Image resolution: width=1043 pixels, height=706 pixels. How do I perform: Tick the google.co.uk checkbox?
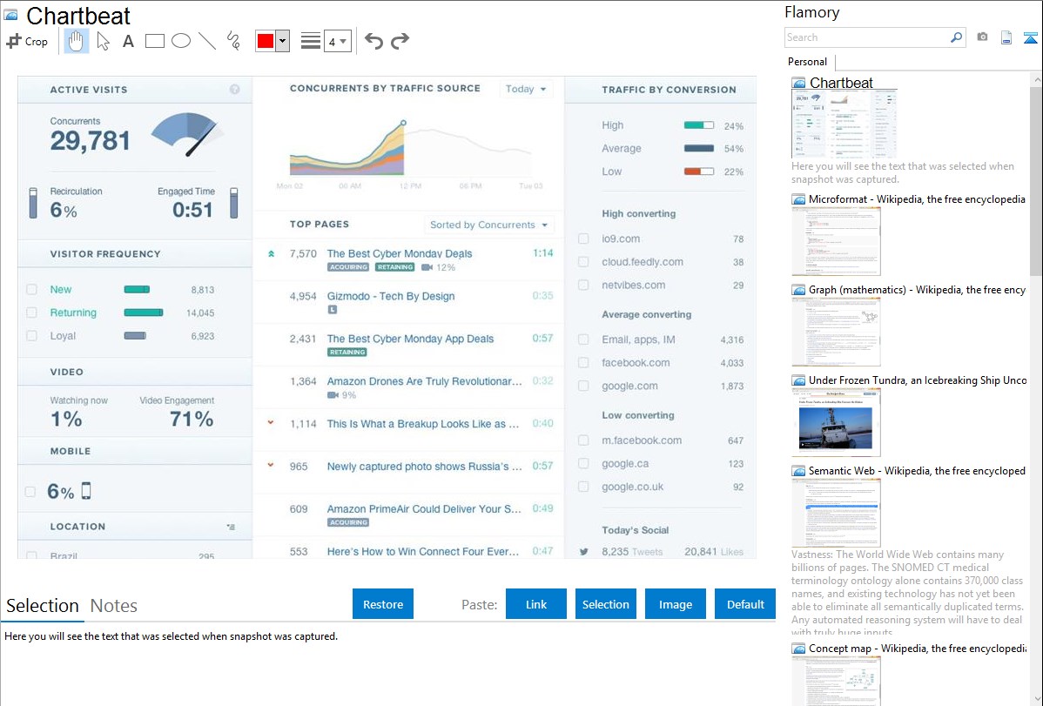click(x=583, y=487)
